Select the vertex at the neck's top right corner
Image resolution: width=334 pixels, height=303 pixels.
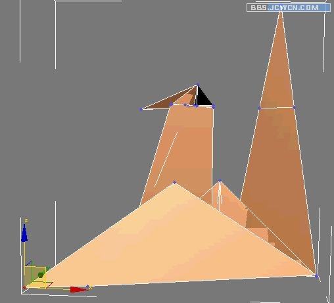pyautogui.click(x=214, y=106)
